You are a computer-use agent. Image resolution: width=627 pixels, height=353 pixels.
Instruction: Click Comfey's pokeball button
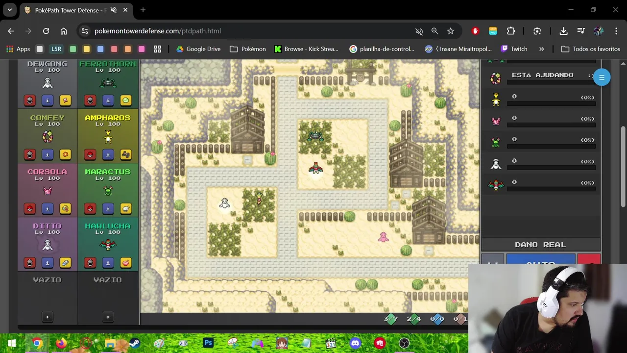(30, 154)
